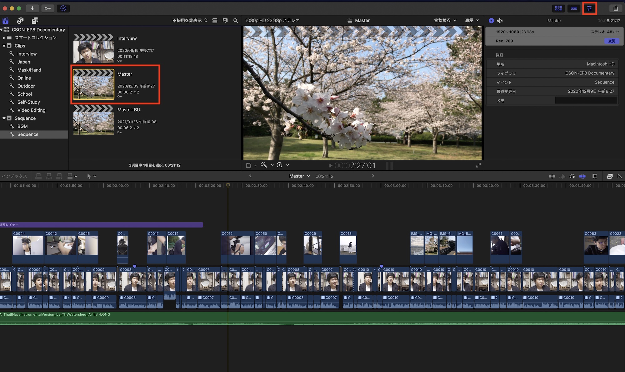The height and width of the screenshot is (372, 625).
Task: Click the share export icon
Action: tap(615, 8)
